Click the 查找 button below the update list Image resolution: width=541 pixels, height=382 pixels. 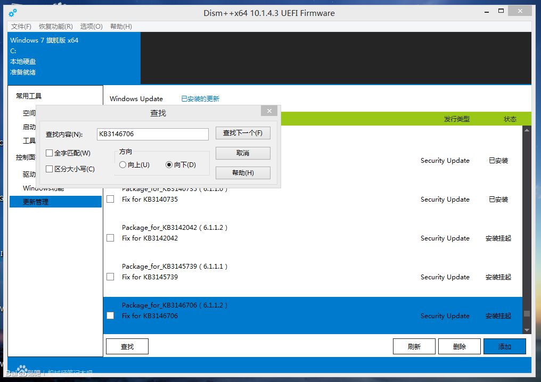click(127, 346)
